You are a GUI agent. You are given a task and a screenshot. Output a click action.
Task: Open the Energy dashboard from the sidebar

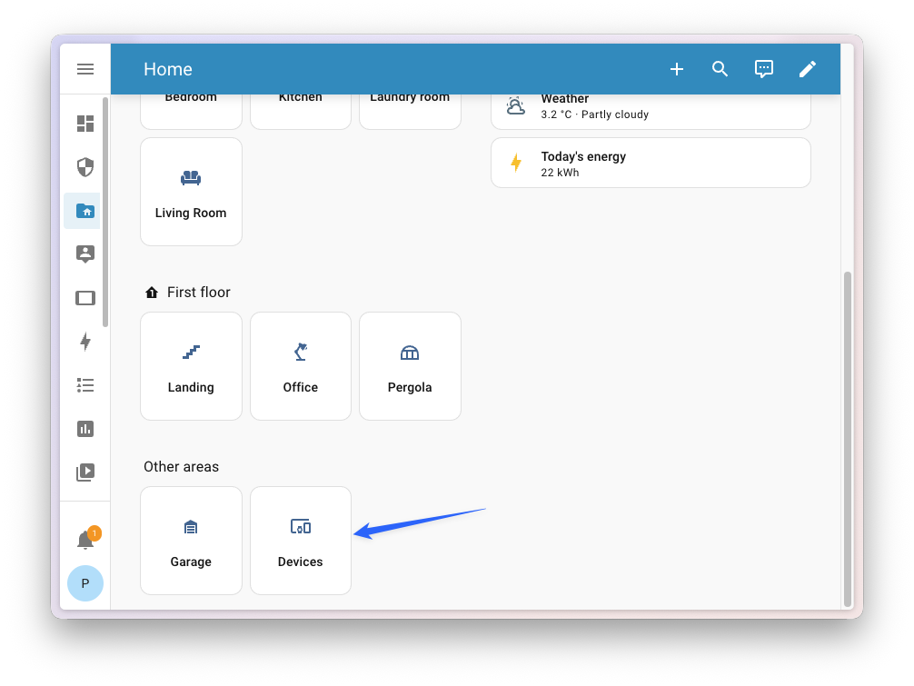(84, 342)
